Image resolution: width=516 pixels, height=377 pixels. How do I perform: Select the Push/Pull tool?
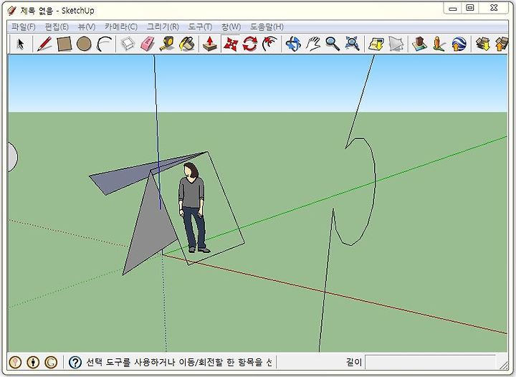tap(210, 44)
